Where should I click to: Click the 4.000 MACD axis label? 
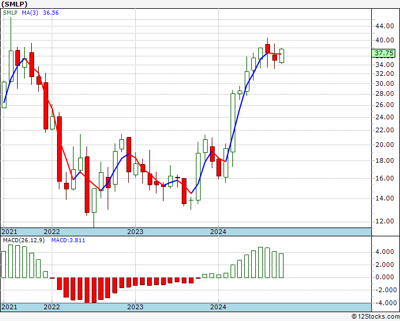click(385, 252)
